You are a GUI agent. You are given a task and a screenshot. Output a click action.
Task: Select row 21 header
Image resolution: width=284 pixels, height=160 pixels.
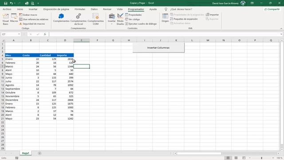point(3,119)
